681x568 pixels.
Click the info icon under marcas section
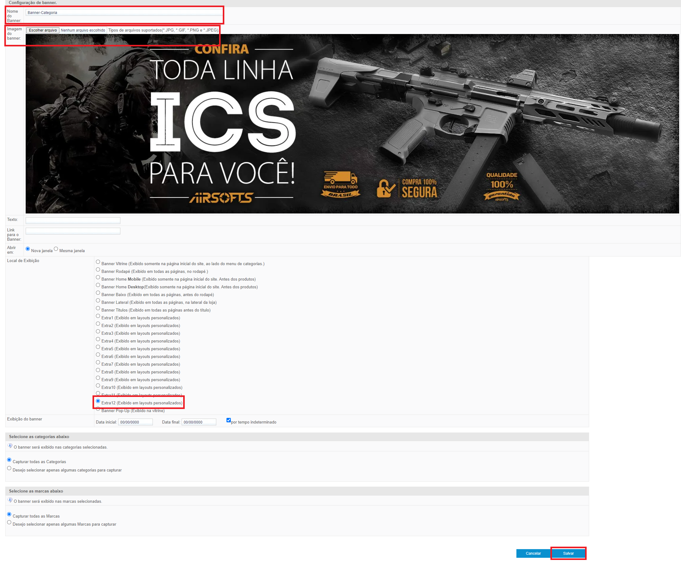click(10, 500)
